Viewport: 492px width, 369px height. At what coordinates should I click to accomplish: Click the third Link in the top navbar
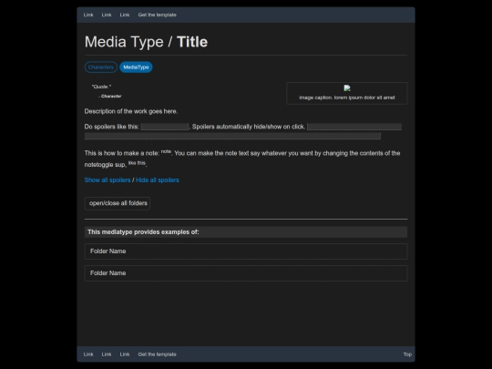(x=125, y=15)
